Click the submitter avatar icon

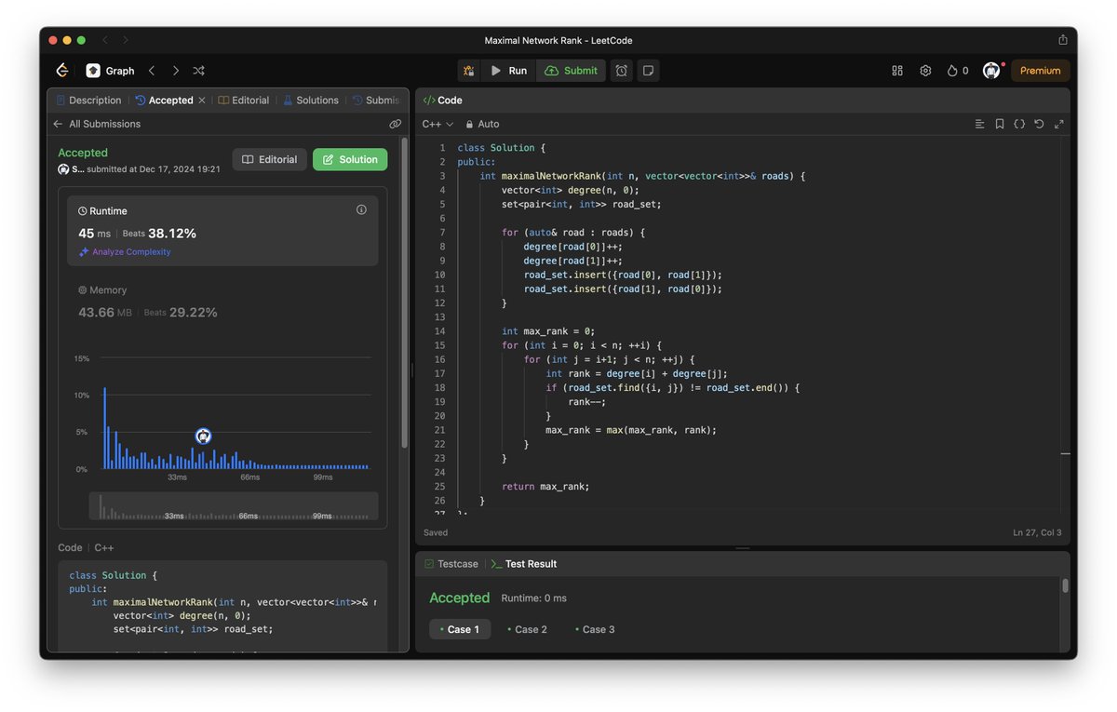click(63, 169)
